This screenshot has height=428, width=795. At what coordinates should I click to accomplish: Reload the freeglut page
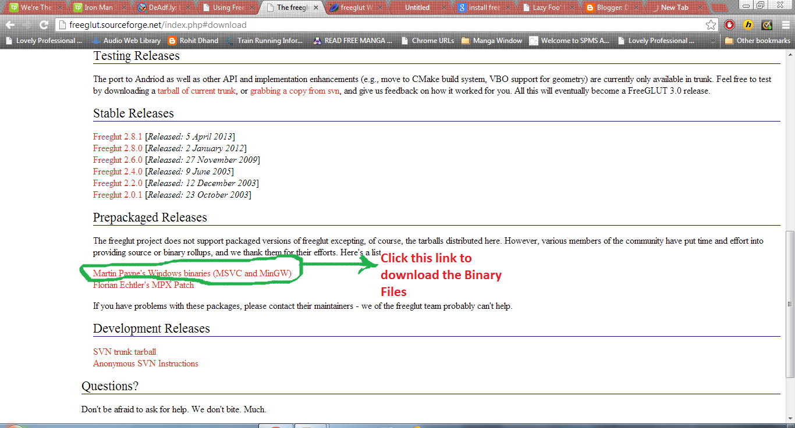[x=44, y=25]
